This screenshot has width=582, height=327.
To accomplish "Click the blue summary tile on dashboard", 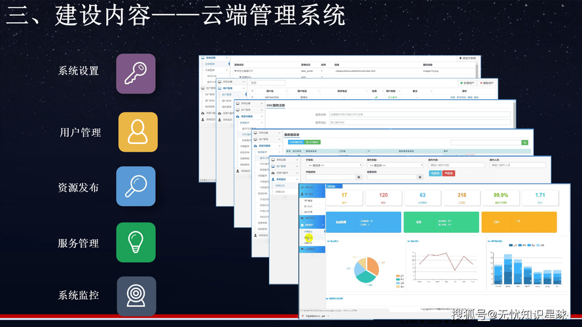I will pos(363,222).
